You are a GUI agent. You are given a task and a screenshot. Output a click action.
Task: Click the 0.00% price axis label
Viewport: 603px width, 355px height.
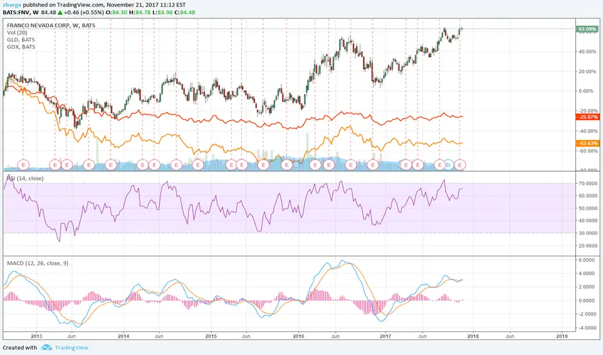tap(586, 91)
